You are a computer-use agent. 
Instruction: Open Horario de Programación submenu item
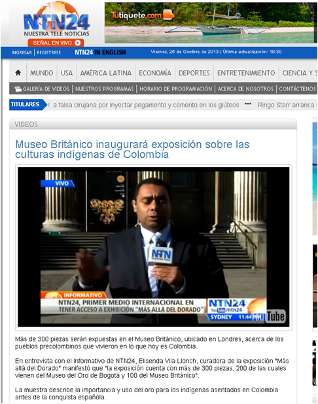[x=175, y=89]
